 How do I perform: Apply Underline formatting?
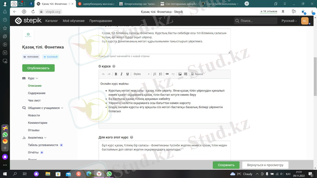click(x=127, y=74)
